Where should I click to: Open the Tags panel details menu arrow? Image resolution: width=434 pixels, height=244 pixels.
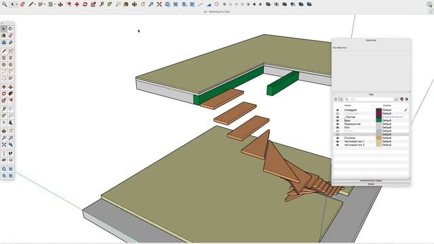click(x=407, y=99)
